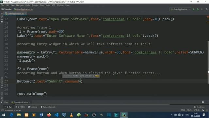This screenshot has height=118, width=209.
Task: Open the Code menu
Action: (x=27, y=5)
